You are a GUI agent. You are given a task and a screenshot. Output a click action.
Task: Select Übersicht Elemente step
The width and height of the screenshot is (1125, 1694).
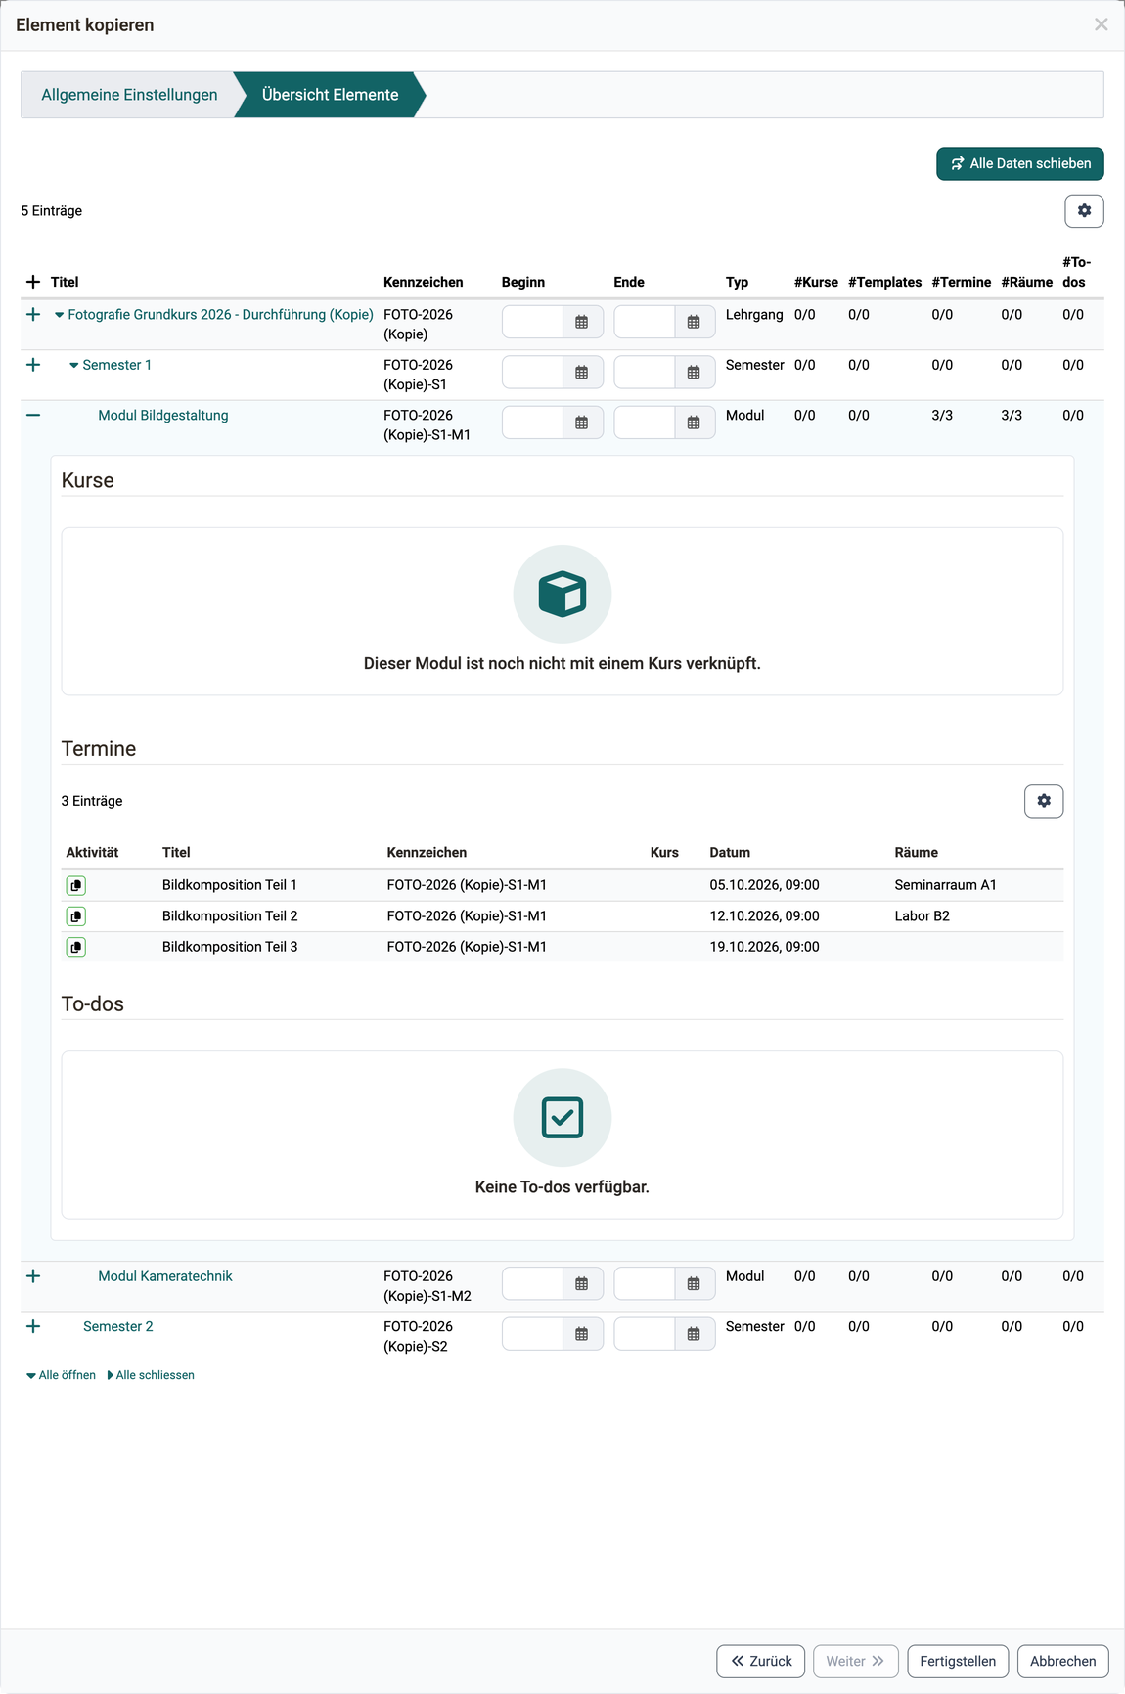click(x=331, y=95)
